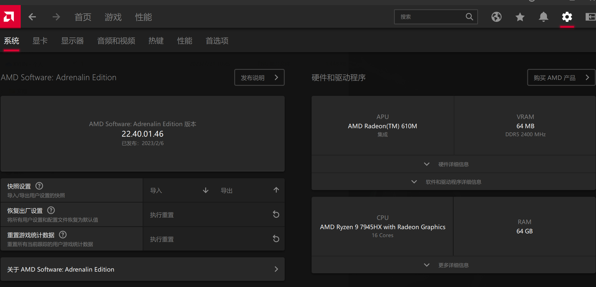Image resolution: width=596 pixels, height=287 pixels.
Task: Click 16 Cores text
Action: tap(382, 235)
